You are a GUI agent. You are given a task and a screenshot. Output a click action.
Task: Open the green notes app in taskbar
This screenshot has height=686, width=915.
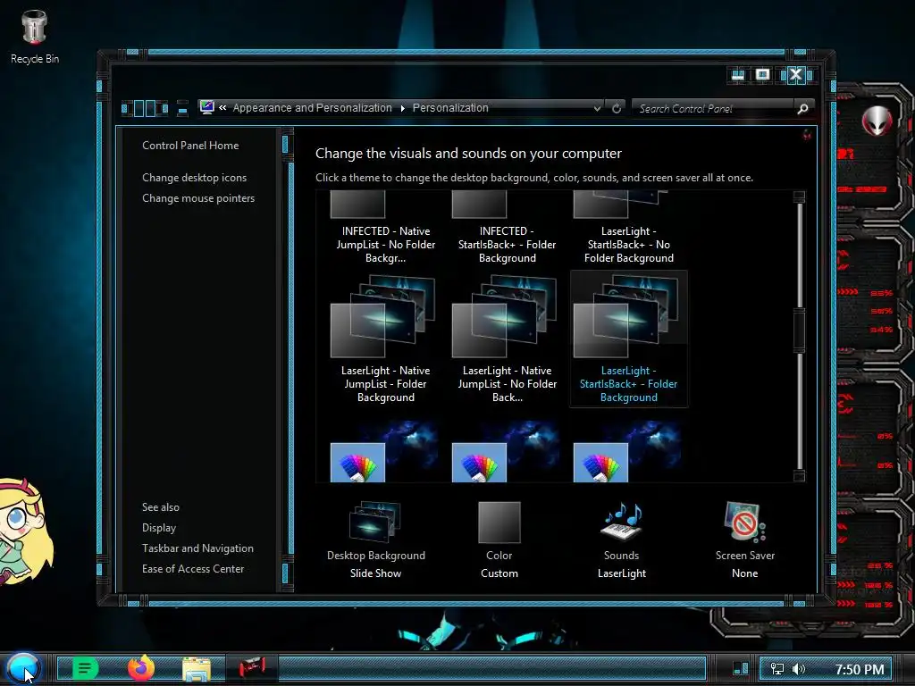[x=85, y=668]
